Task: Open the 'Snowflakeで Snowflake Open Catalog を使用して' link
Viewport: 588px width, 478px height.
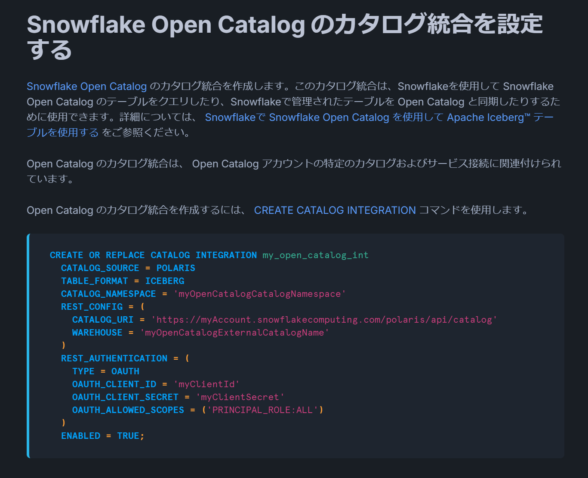Action: pyautogui.click(x=324, y=117)
